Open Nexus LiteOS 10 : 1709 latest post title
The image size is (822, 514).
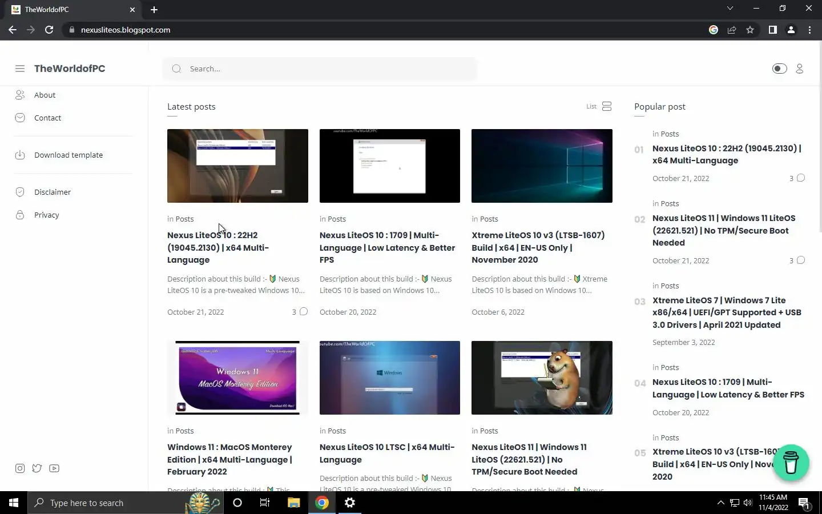(388, 247)
